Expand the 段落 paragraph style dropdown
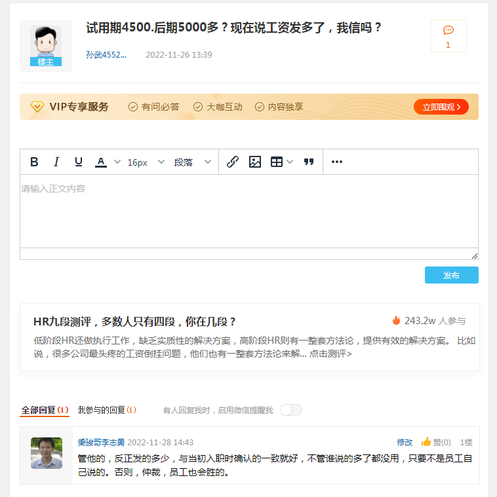The height and width of the screenshot is (497, 497). pos(193,162)
